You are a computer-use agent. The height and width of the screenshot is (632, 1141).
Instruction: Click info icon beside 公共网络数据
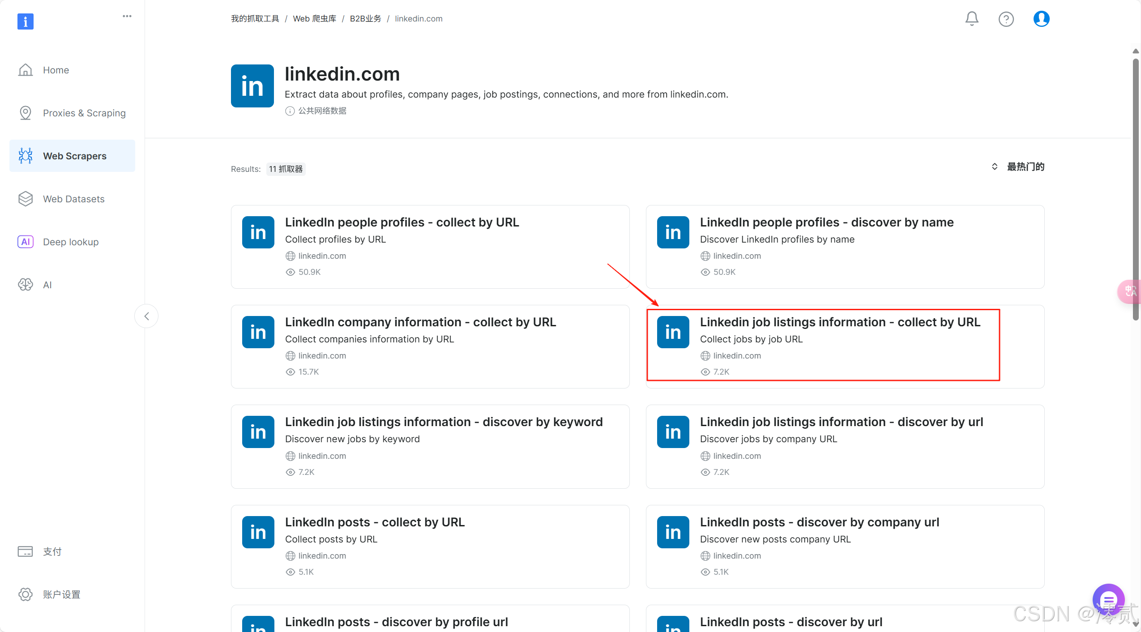[x=290, y=111]
